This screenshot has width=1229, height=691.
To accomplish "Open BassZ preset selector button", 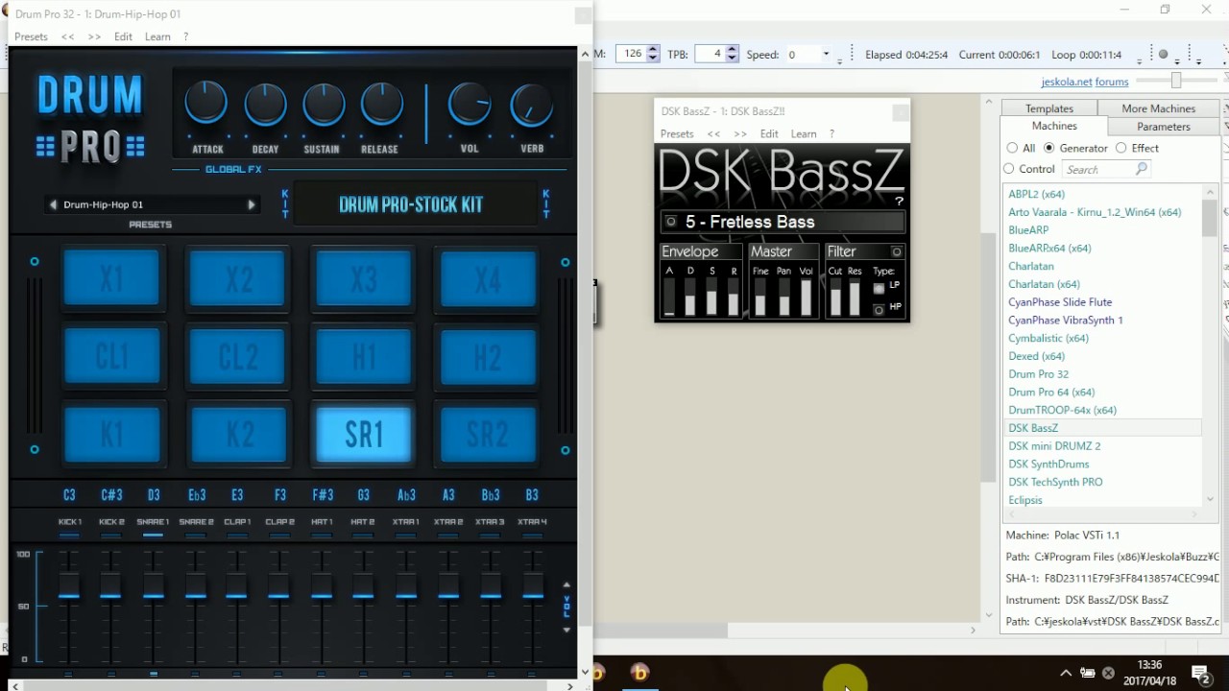I will coord(671,222).
